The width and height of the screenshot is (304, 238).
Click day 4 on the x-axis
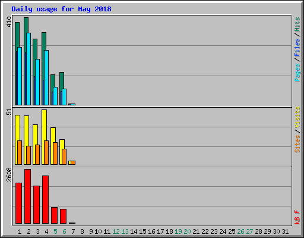46,231
